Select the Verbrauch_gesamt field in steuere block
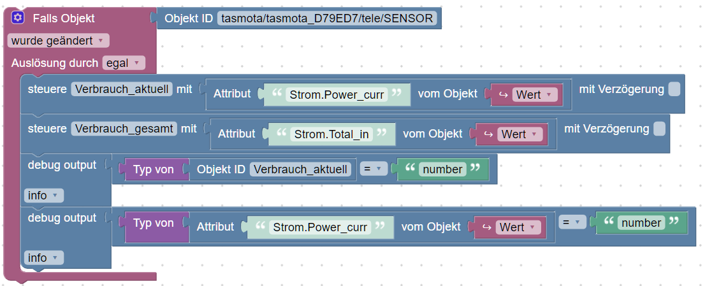The image size is (712, 286). (x=124, y=129)
